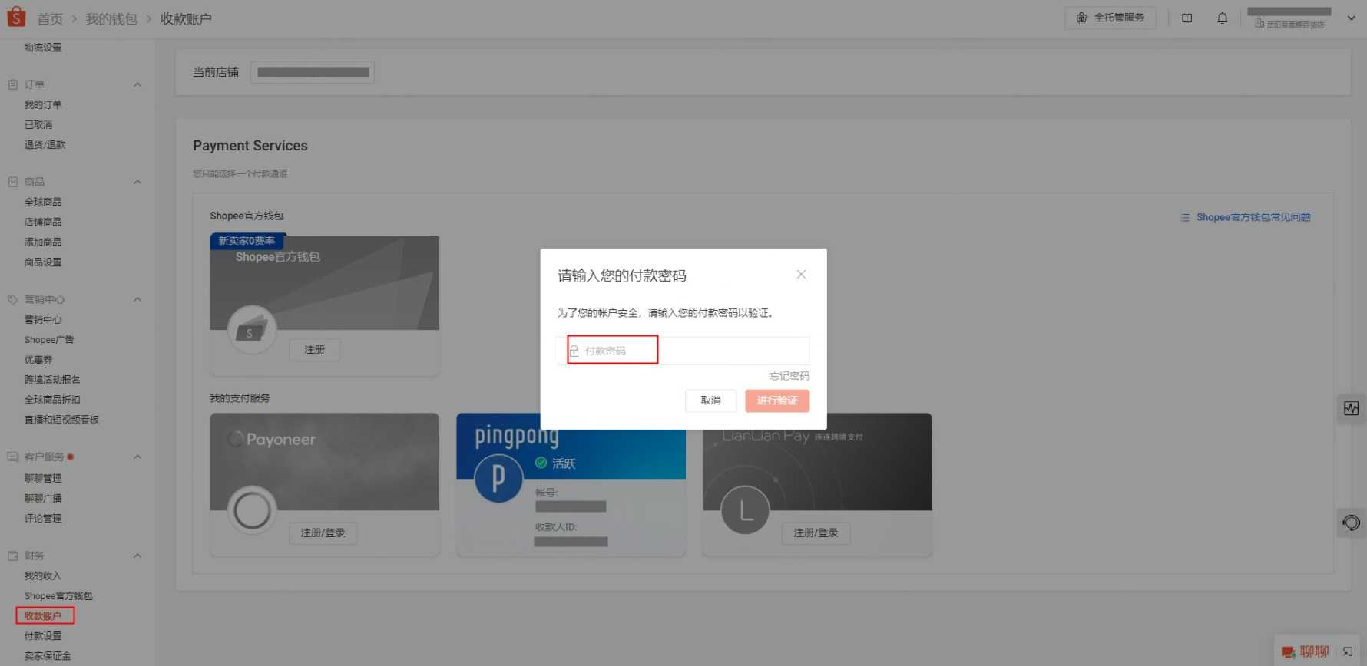Open 跨境活动报名 in sidebar

coord(52,379)
